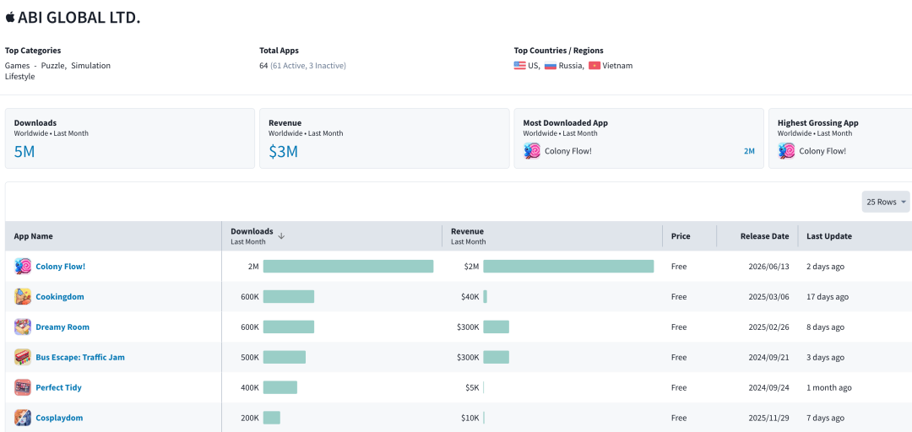Click Colony Flow! icon in Highest Grossing App card
The width and height of the screenshot is (912, 432).
click(786, 151)
